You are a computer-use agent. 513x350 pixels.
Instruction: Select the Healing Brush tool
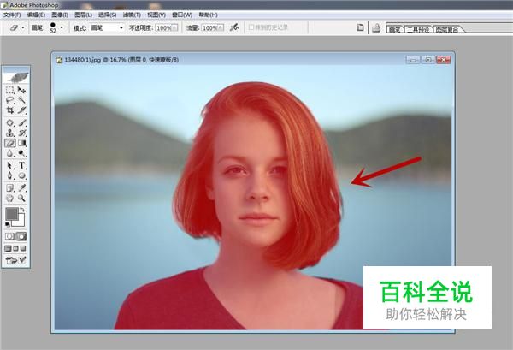tap(9, 122)
